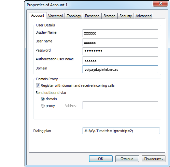
Task: Click the Отмена cancel button
Action: [127, 159]
